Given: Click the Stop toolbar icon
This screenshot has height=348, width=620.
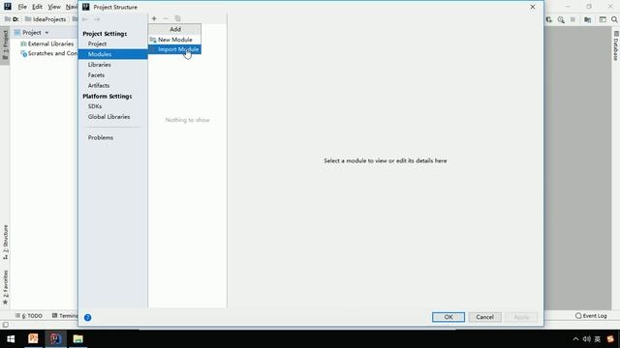Looking at the screenshot, I should [x=573, y=19].
